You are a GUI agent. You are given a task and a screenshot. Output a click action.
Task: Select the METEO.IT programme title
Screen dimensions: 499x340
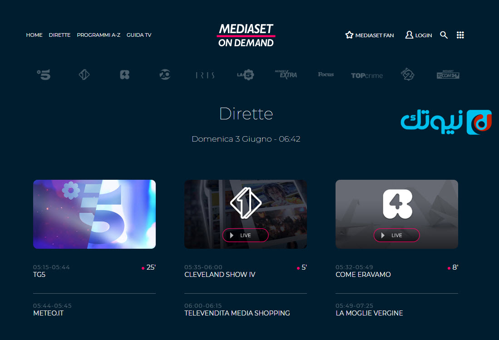pos(49,313)
